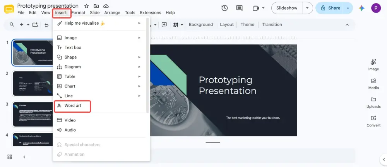This screenshot has height=167, width=387.
Task: Insert a Text box
Action: (99, 47)
